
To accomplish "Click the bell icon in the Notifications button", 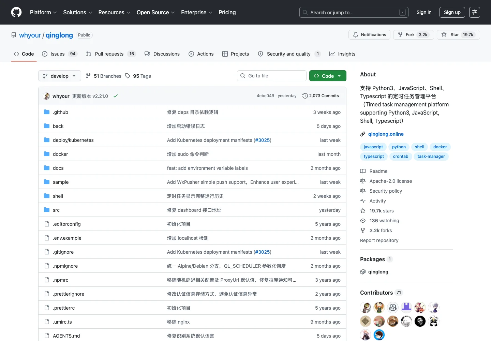I will click(356, 35).
